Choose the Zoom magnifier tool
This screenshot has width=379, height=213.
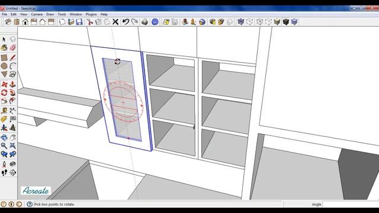[x=4, y=146]
